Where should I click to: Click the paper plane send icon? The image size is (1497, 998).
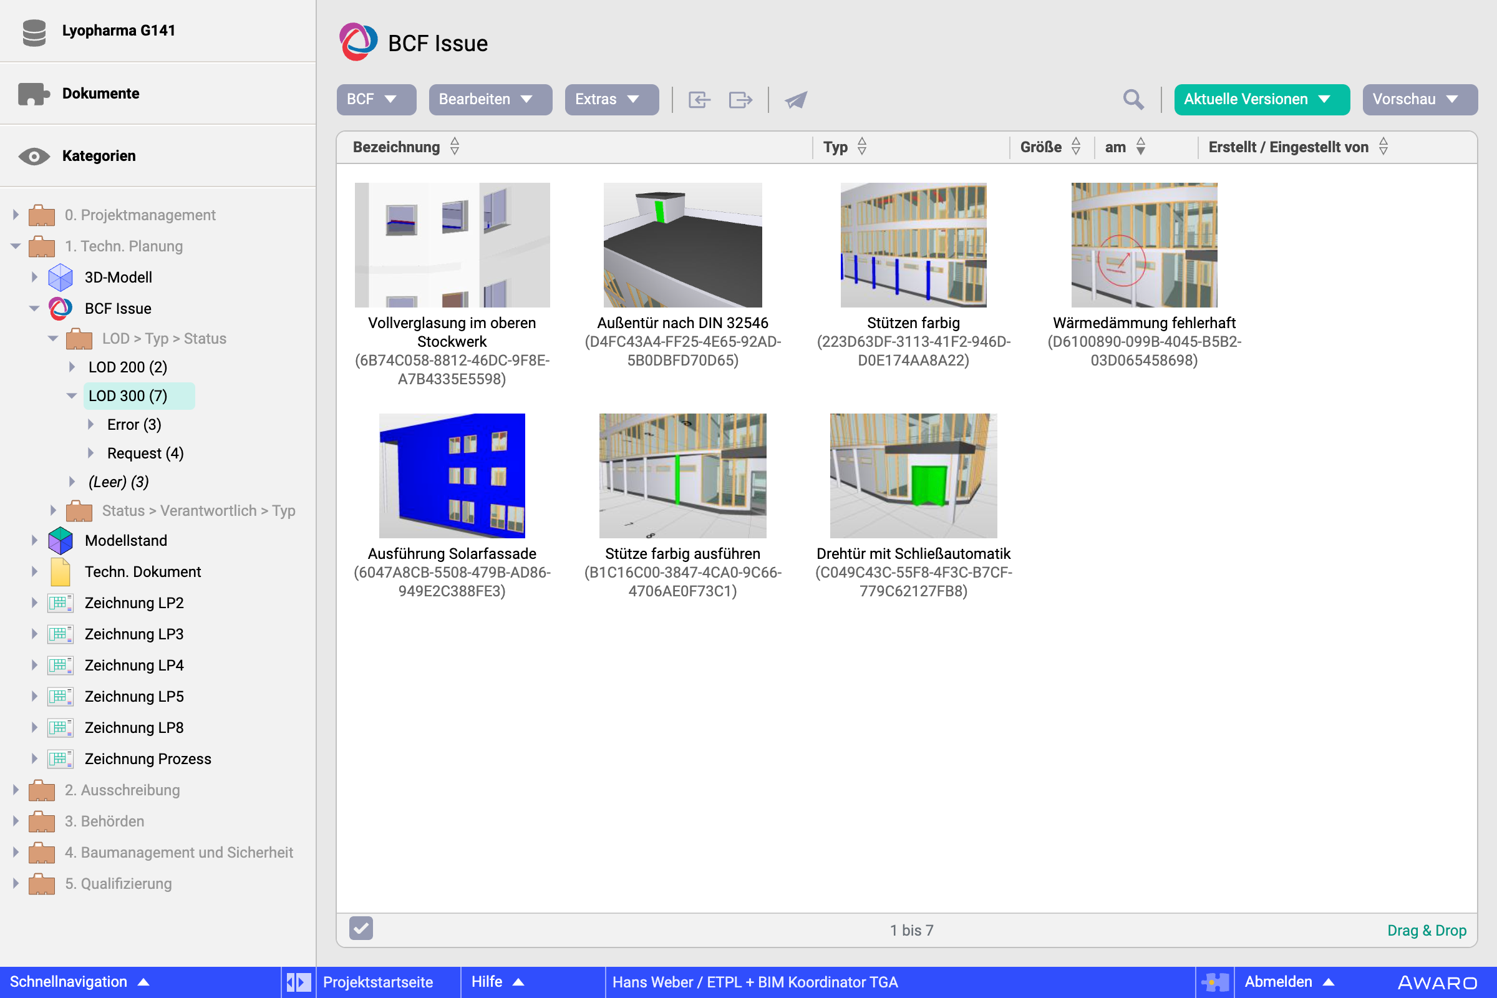796,100
